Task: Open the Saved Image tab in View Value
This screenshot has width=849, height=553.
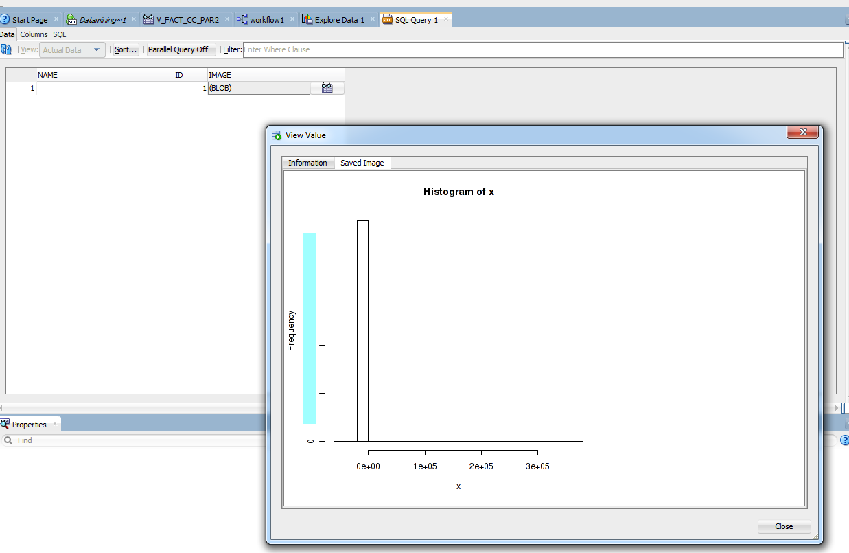Action: pyautogui.click(x=362, y=163)
